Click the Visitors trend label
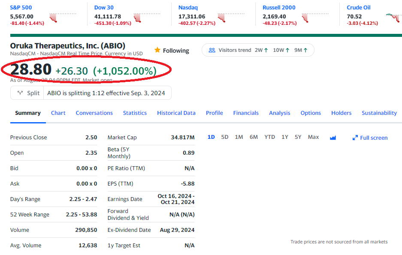The image size is (402, 255). [x=235, y=50]
